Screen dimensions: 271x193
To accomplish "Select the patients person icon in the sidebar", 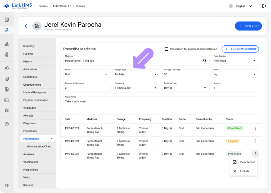I will (x=7, y=30).
